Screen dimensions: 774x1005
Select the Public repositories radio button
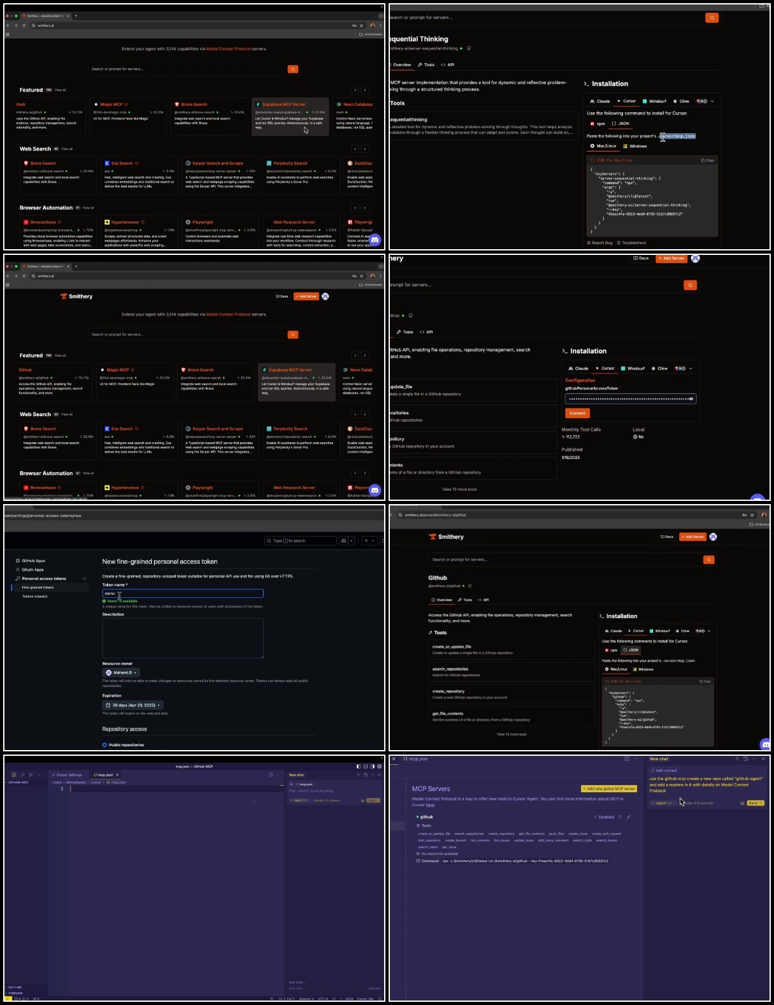[x=104, y=745]
